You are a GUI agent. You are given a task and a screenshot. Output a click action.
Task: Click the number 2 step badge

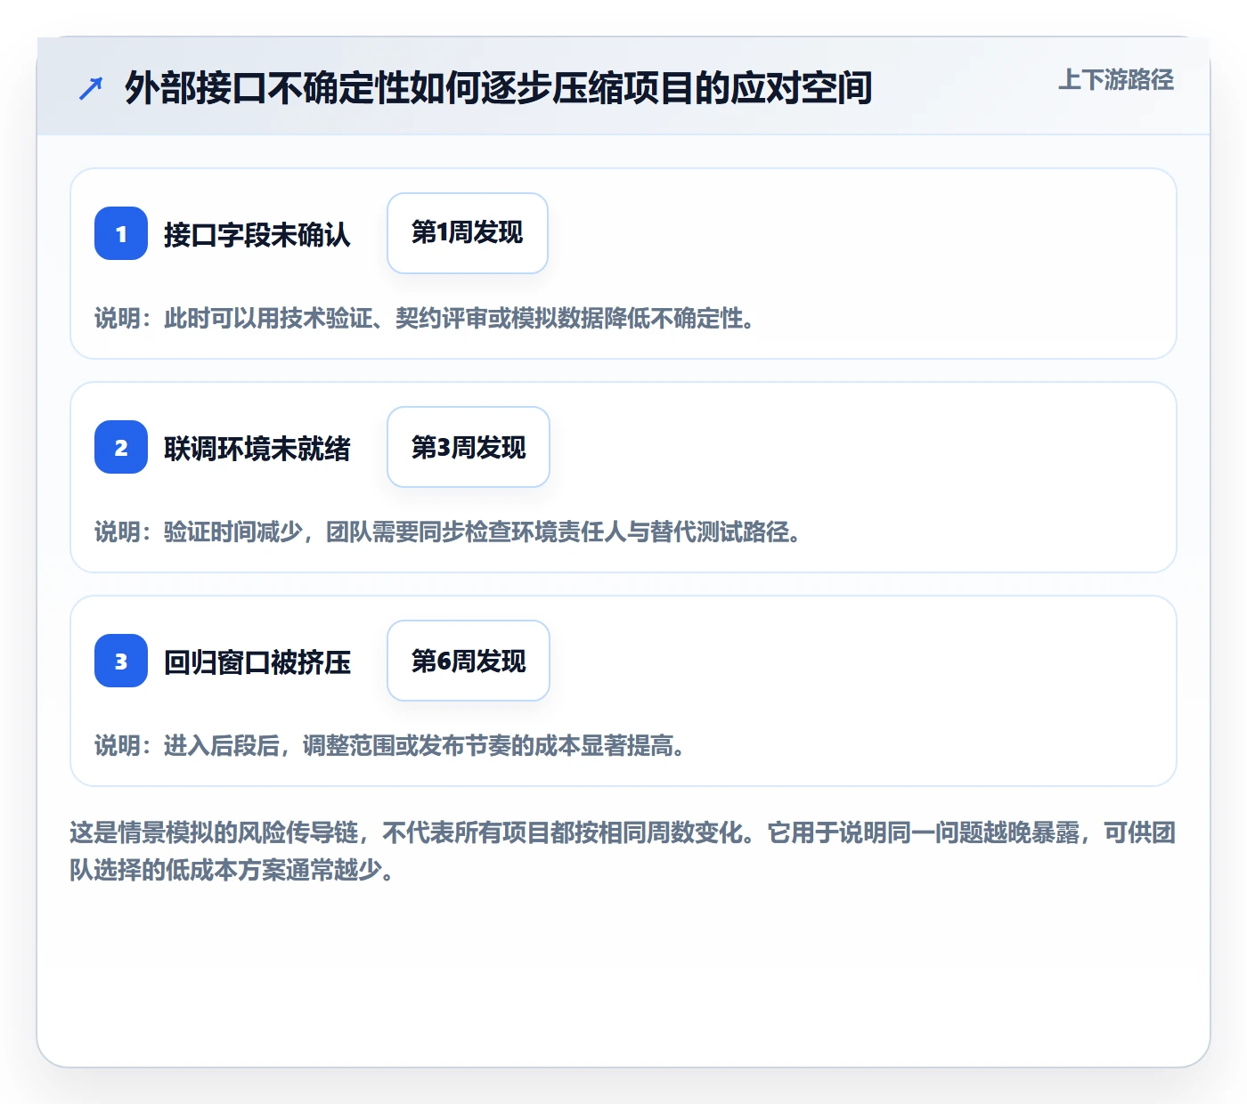click(x=121, y=447)
